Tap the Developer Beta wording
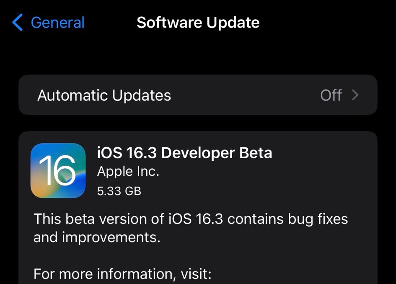 216,153
